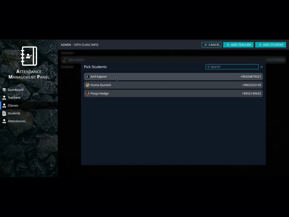Select Pooja Hedge from the list

click(x=173, y=93)
